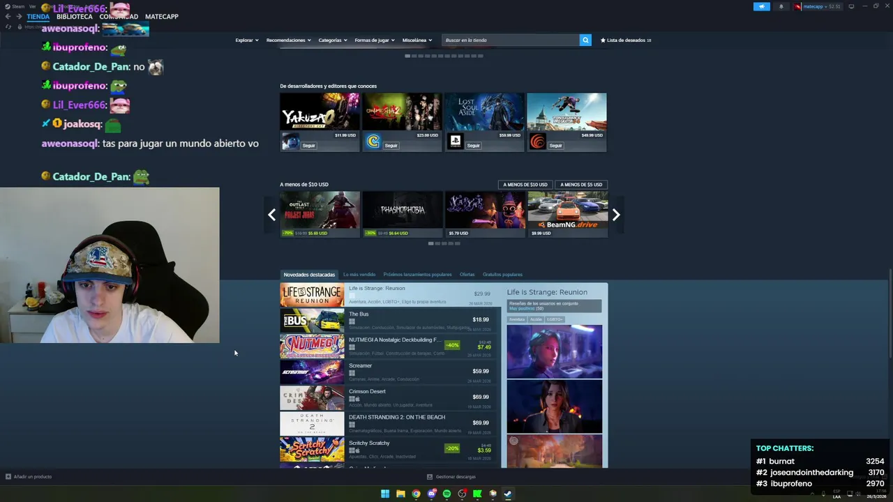Select the 'Novedades destacadas' tab

pos(309,275)
